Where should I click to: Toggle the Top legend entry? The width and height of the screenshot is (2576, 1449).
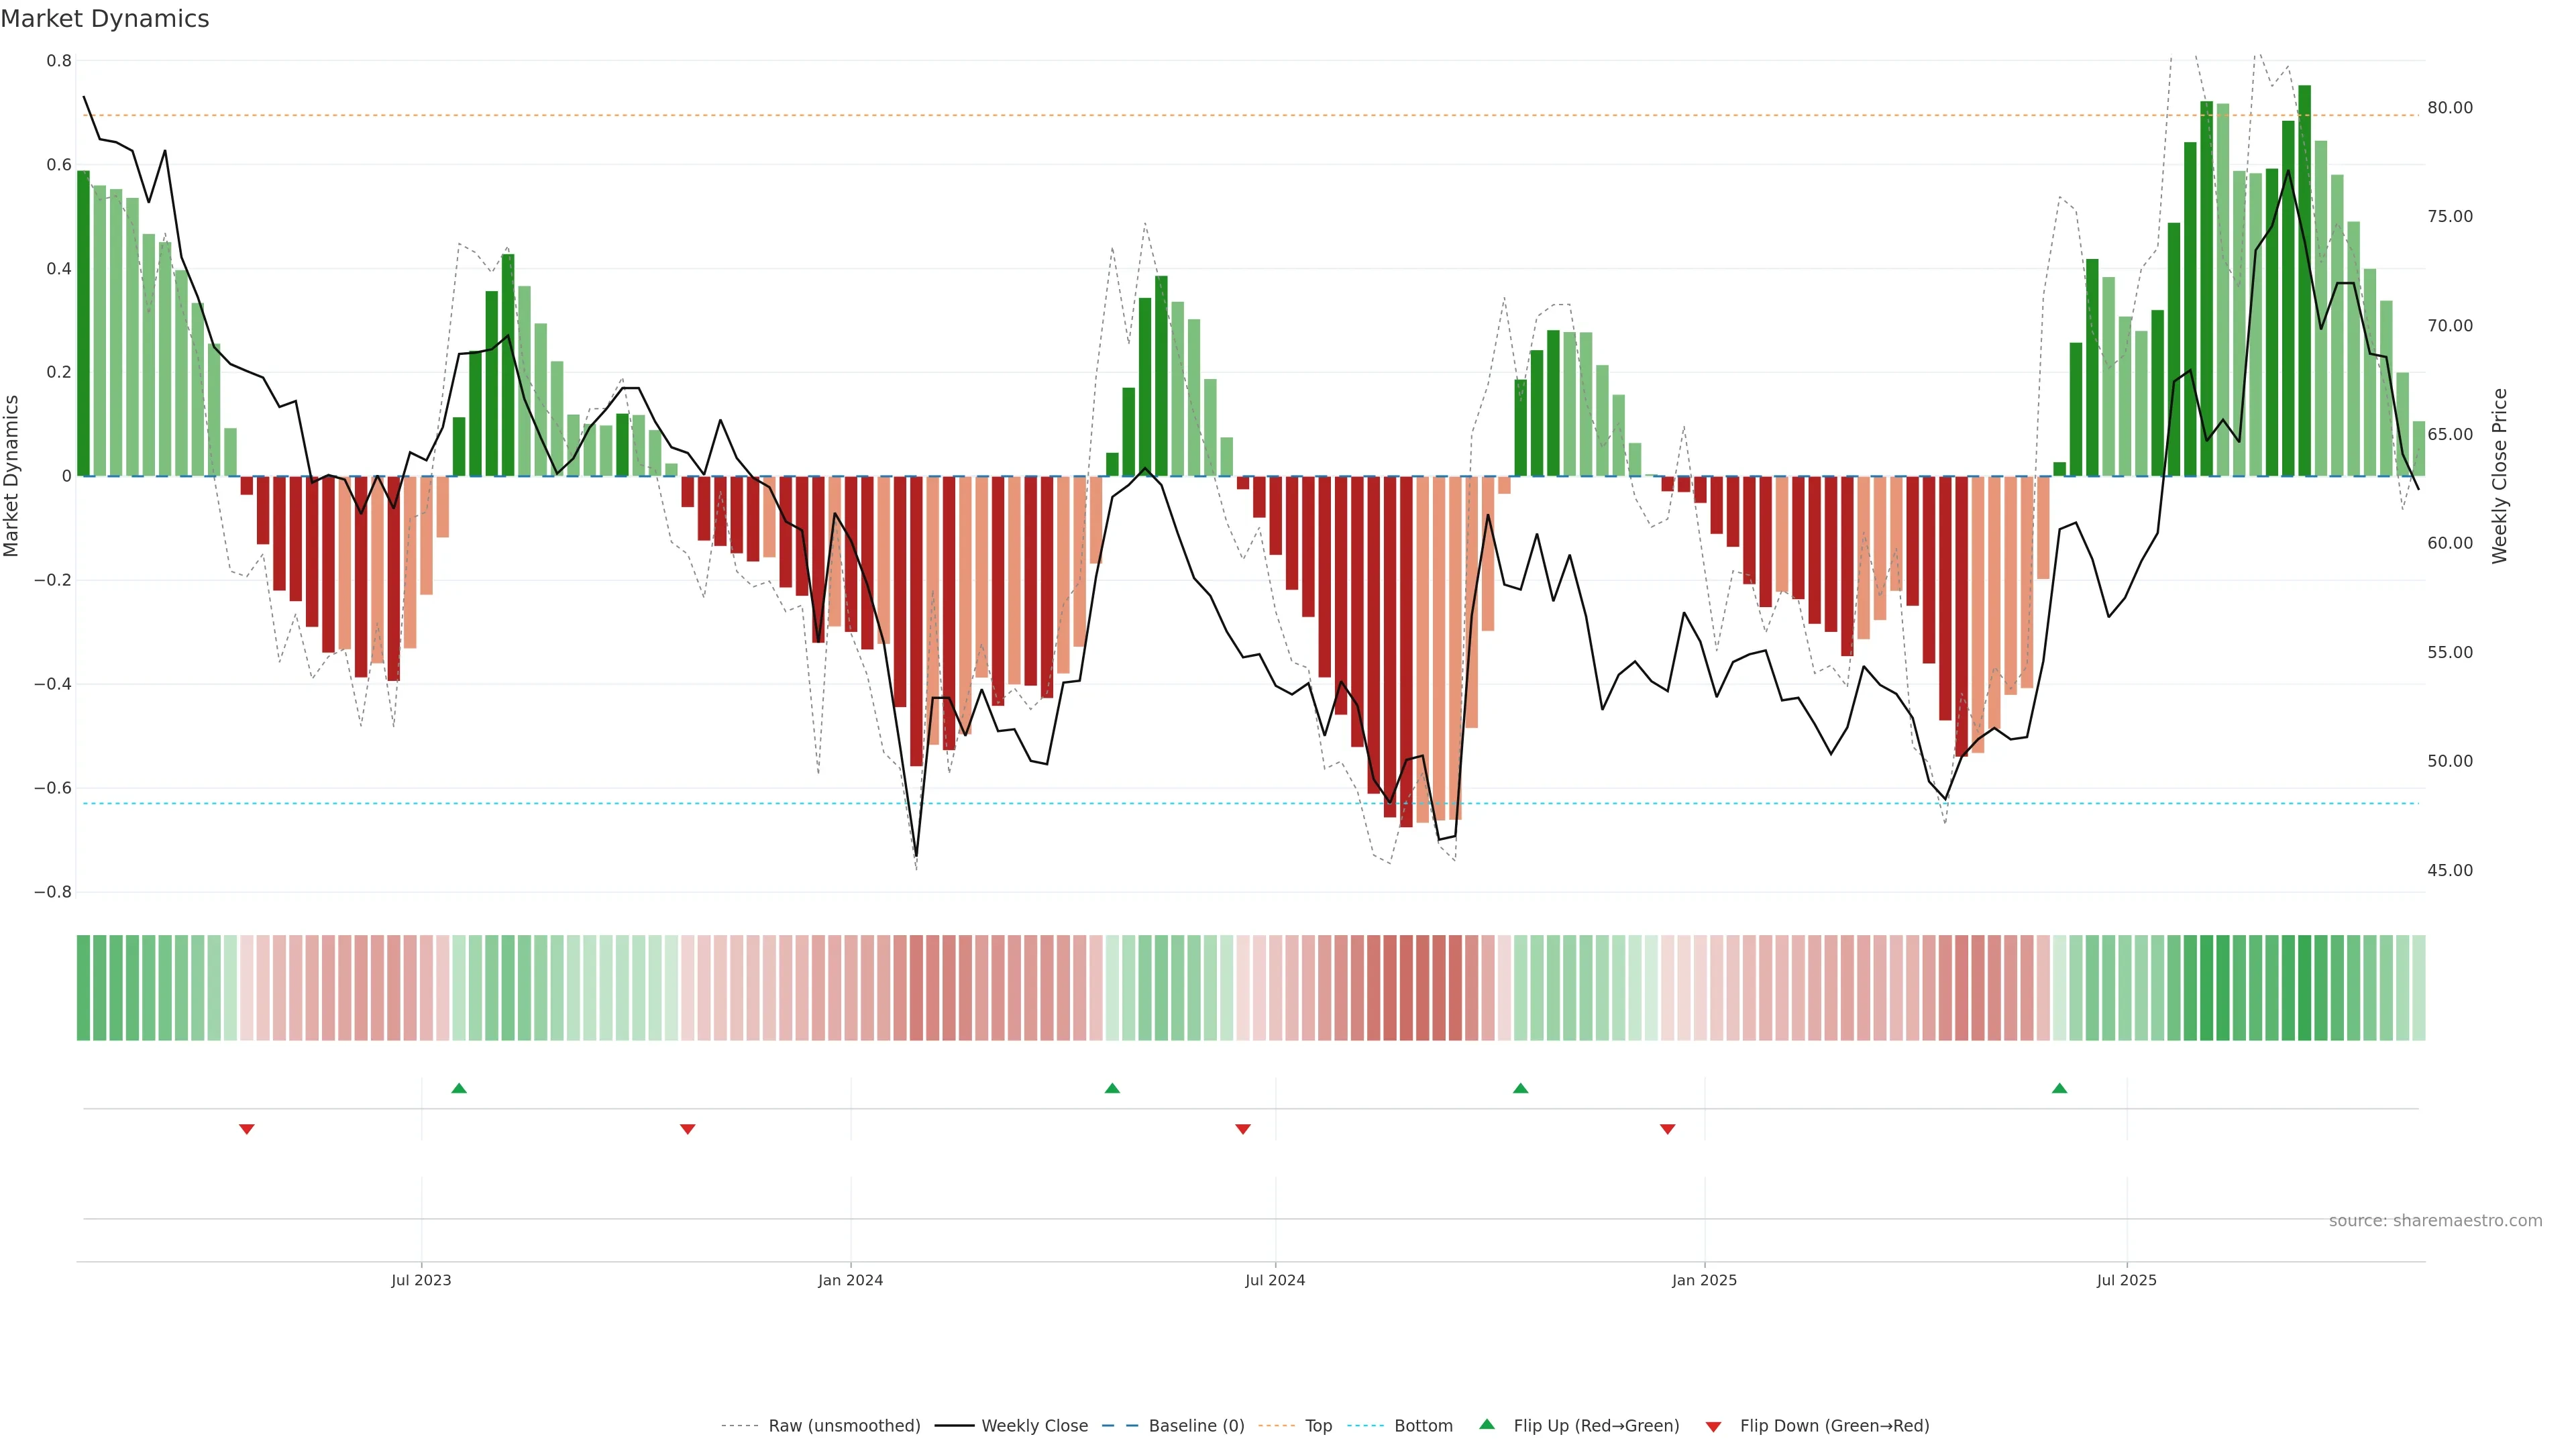click(1318, 1426)
